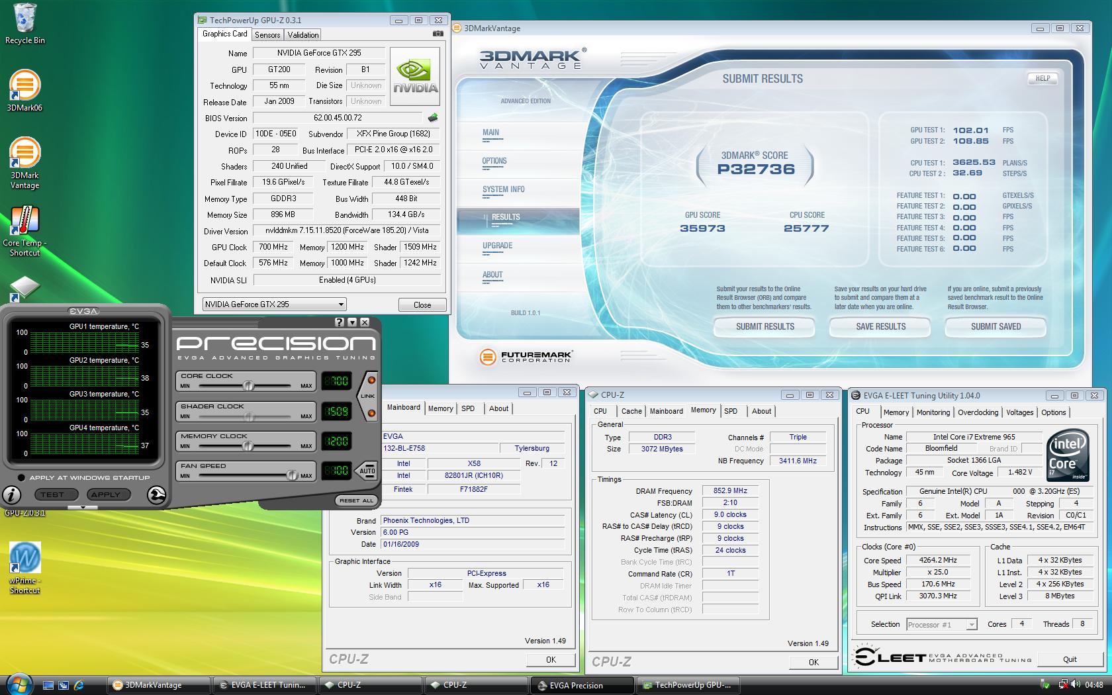Launch the 3DMark Vantage desktop shortcut
This screenshot has height=695, width=1112.
coord(24,163)
